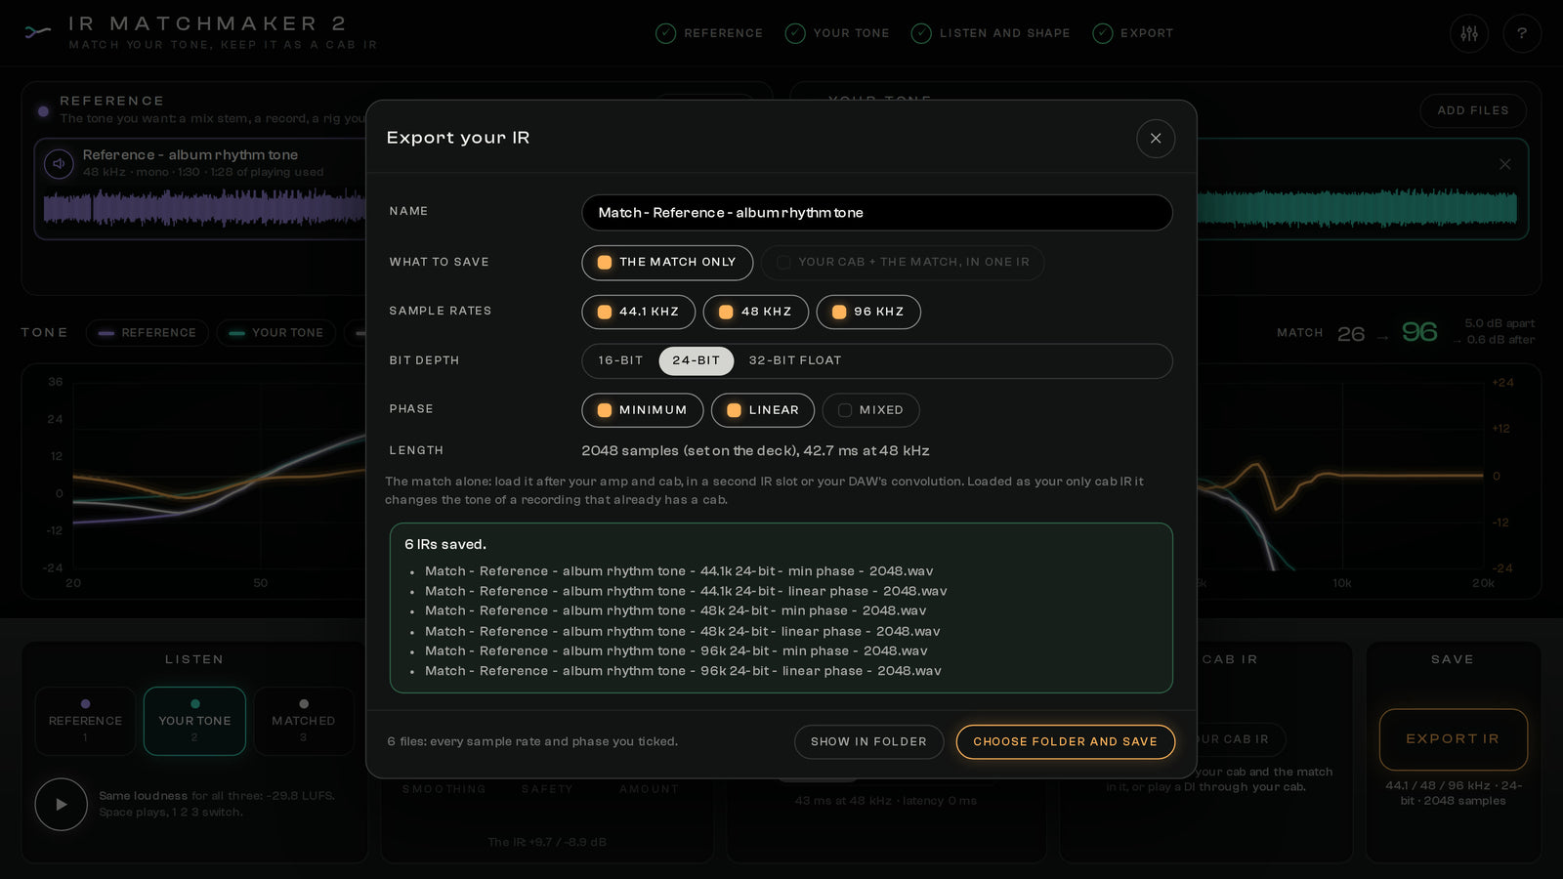Toggle the Your Tone curve legend
Screen dimensions: 1563x879
276,333
